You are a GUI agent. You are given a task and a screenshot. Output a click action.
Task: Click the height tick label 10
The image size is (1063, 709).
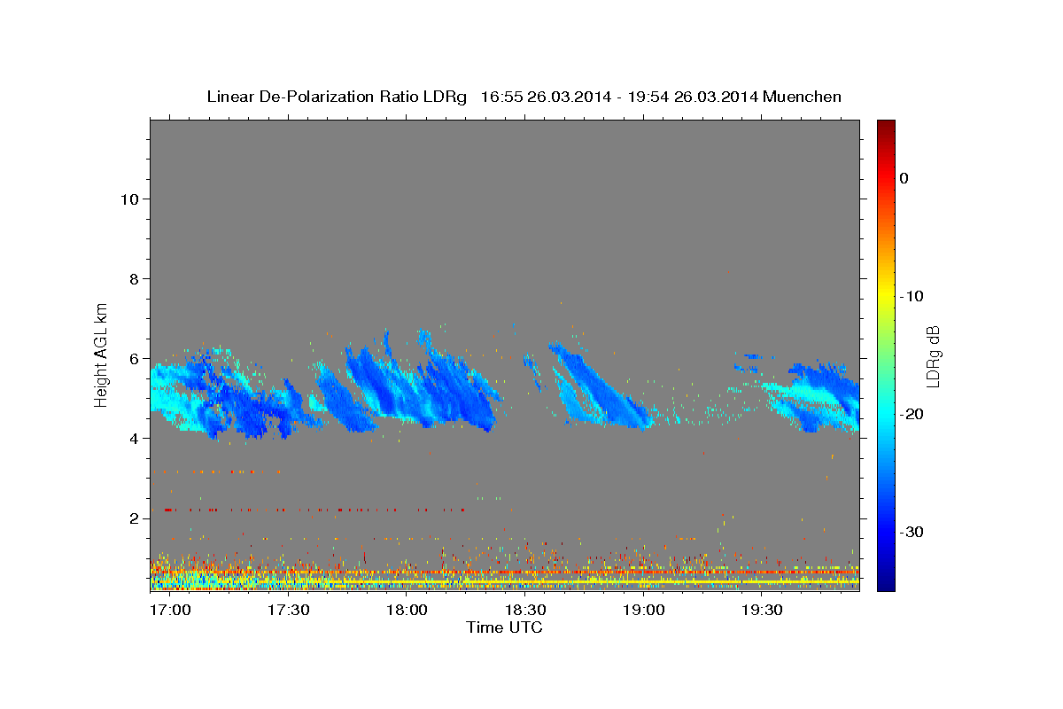click(128, 199)
